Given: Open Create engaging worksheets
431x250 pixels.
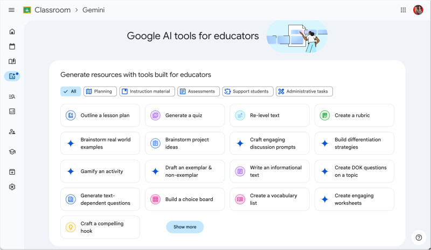Looking at the screenshot, I should (354, 199).
